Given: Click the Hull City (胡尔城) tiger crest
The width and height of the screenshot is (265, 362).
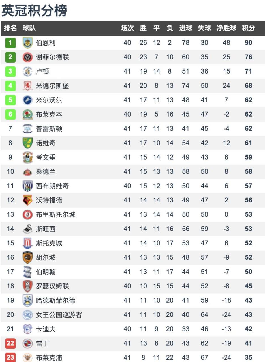Looking at the screenshot, I should [27, 257].
